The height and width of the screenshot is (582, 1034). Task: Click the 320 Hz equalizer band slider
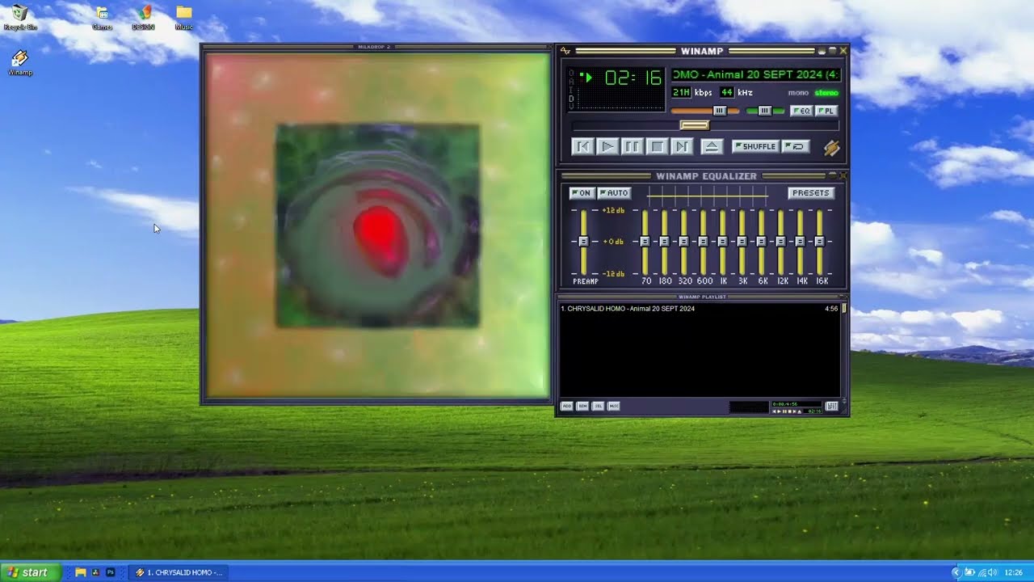pos(683,241)
